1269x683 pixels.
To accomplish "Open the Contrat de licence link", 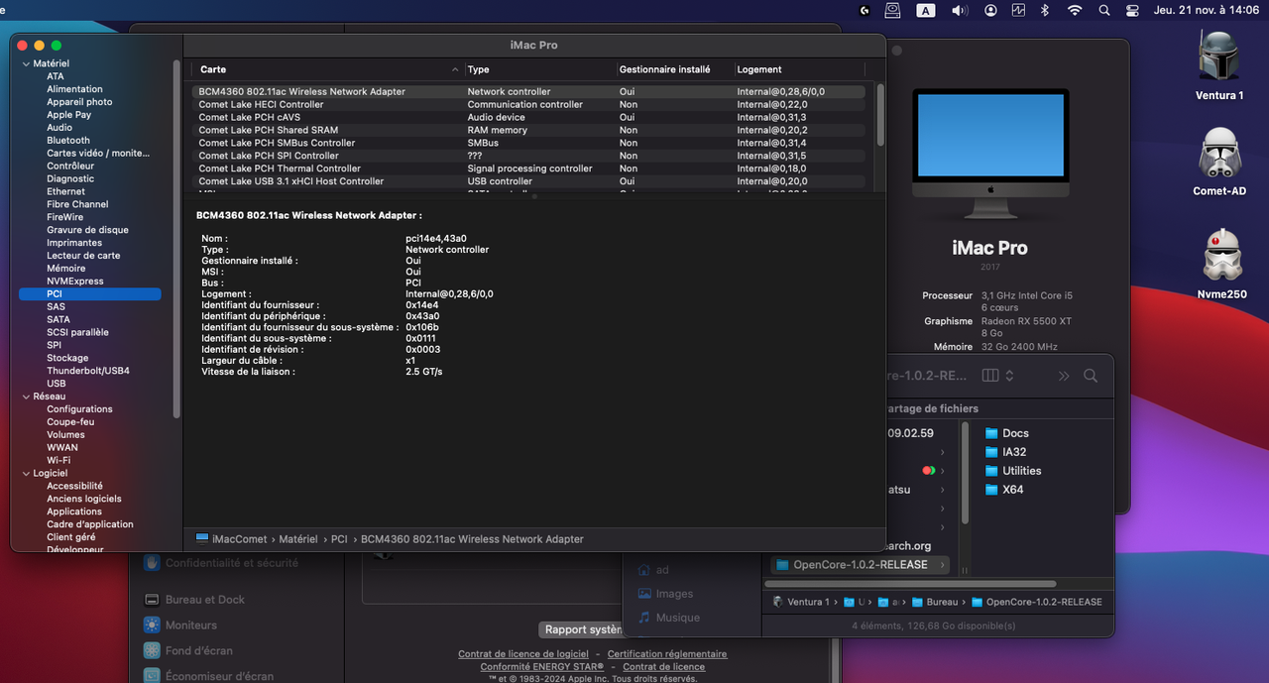I will [x=663, y=667].
